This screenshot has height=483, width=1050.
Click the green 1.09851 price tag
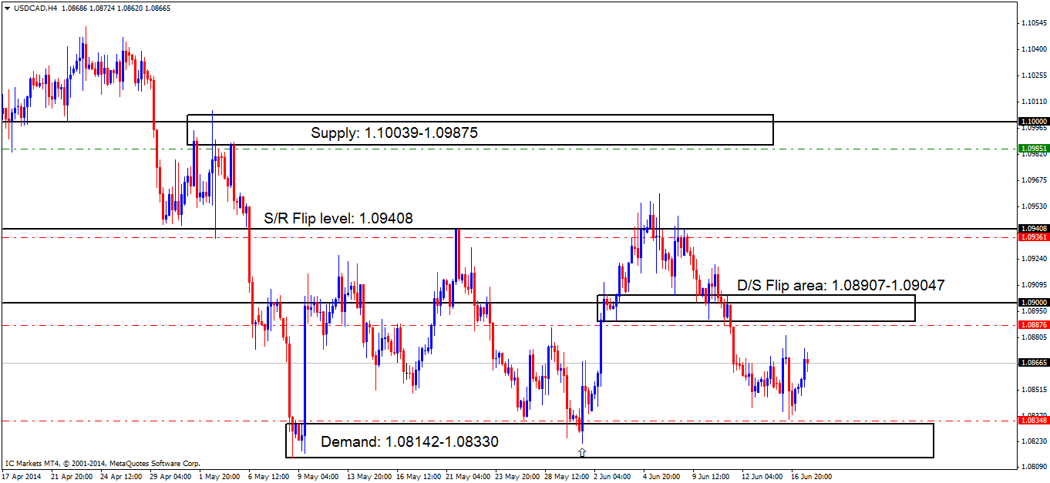[x=1033, y=148]
